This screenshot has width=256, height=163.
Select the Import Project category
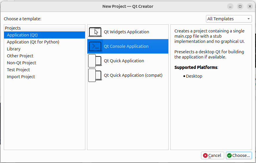pos(21,77)
